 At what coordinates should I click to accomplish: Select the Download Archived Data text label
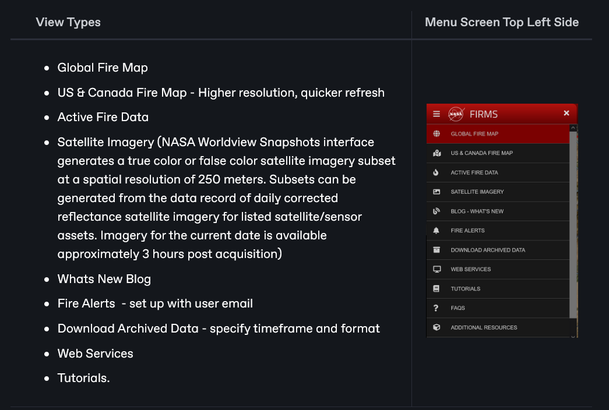488,250
